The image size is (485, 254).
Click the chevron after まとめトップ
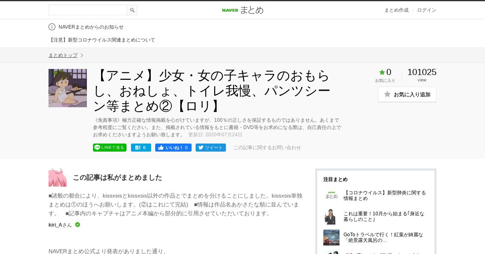pyautogui.click(x=82, y=55)
